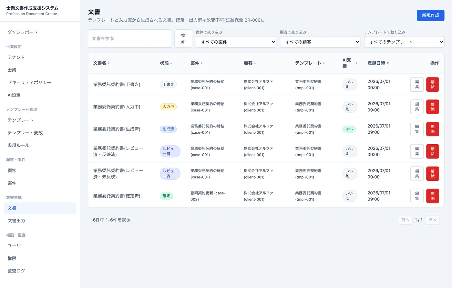The image size is (452, 288).
Task: Click 6件中 1–6件を表示 text
Action: tap(112, 220)
